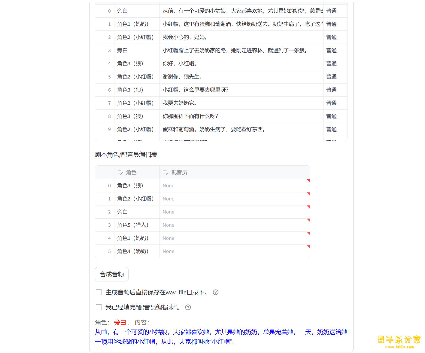Click 普通 tone cell in script row 4

tap(335, 64)
